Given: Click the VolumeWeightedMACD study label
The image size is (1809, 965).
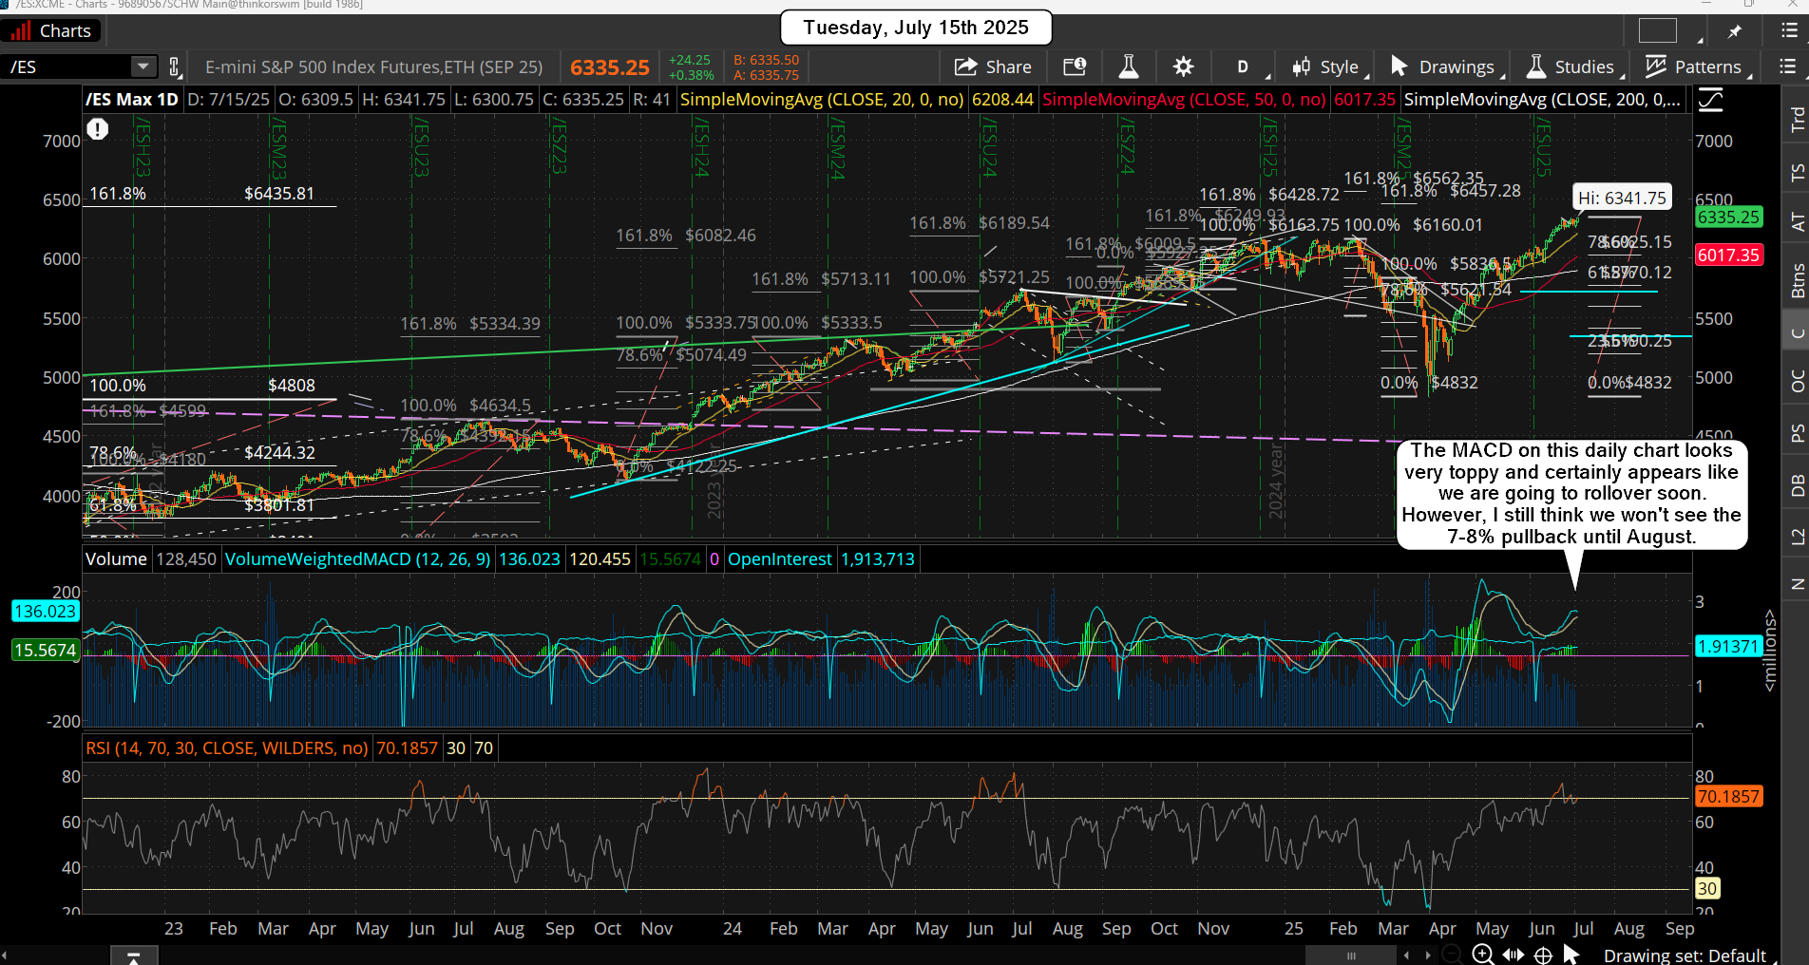Looking at the screenshot, I should pos(357,559).
